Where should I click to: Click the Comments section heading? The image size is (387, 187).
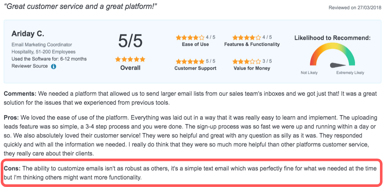pos(20,94)
